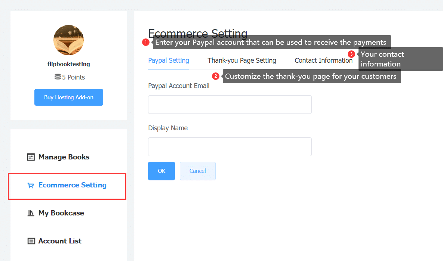Select Ecommerce Setting in the sidebar
The height and width of the screenshot is (261, 443).
(x=72, y=185)
